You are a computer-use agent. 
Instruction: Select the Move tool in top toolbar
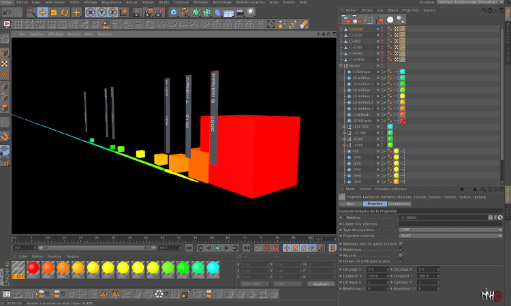42,12
